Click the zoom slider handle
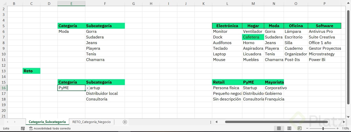Screen dimensions: 351x132 pyautogui.click(x=323, y=128)
